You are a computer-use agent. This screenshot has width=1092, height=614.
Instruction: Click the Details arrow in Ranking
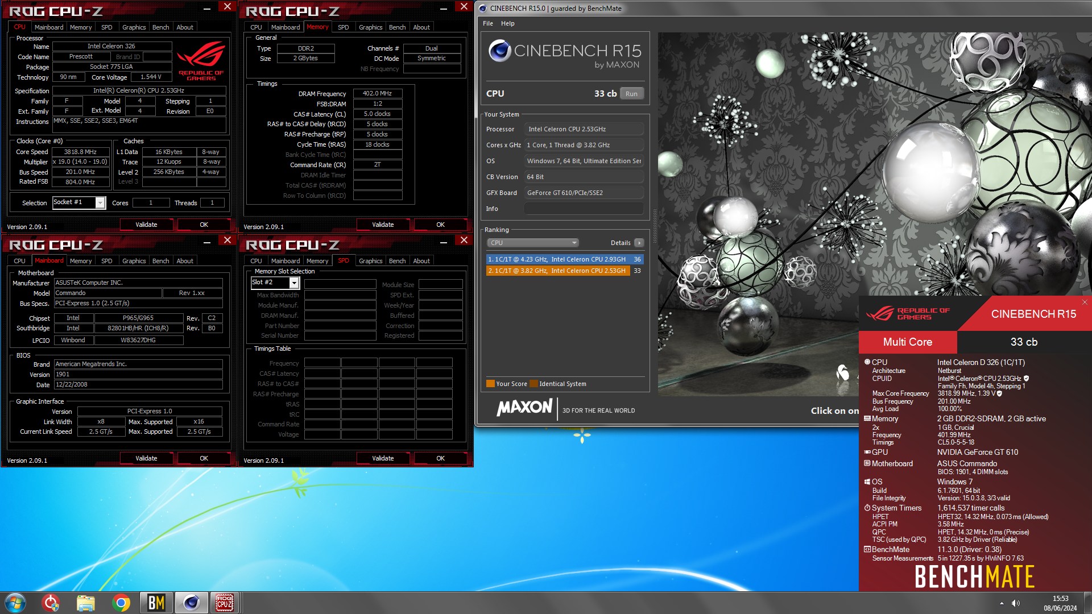639,243
